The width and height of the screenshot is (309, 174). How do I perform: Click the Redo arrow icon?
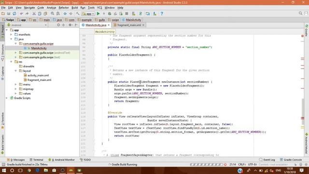27,14
